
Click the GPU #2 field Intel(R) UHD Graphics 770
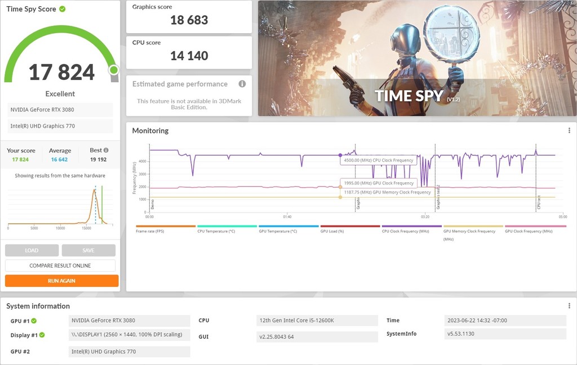click(x=129, y=352)
